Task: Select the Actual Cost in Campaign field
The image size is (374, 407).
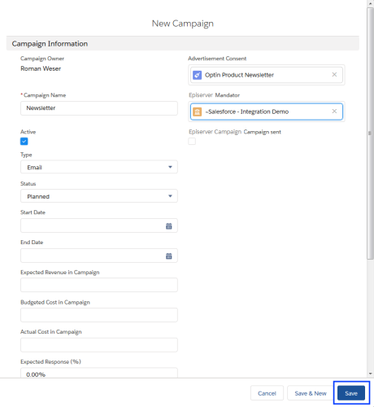Action: tap(99, 345)
